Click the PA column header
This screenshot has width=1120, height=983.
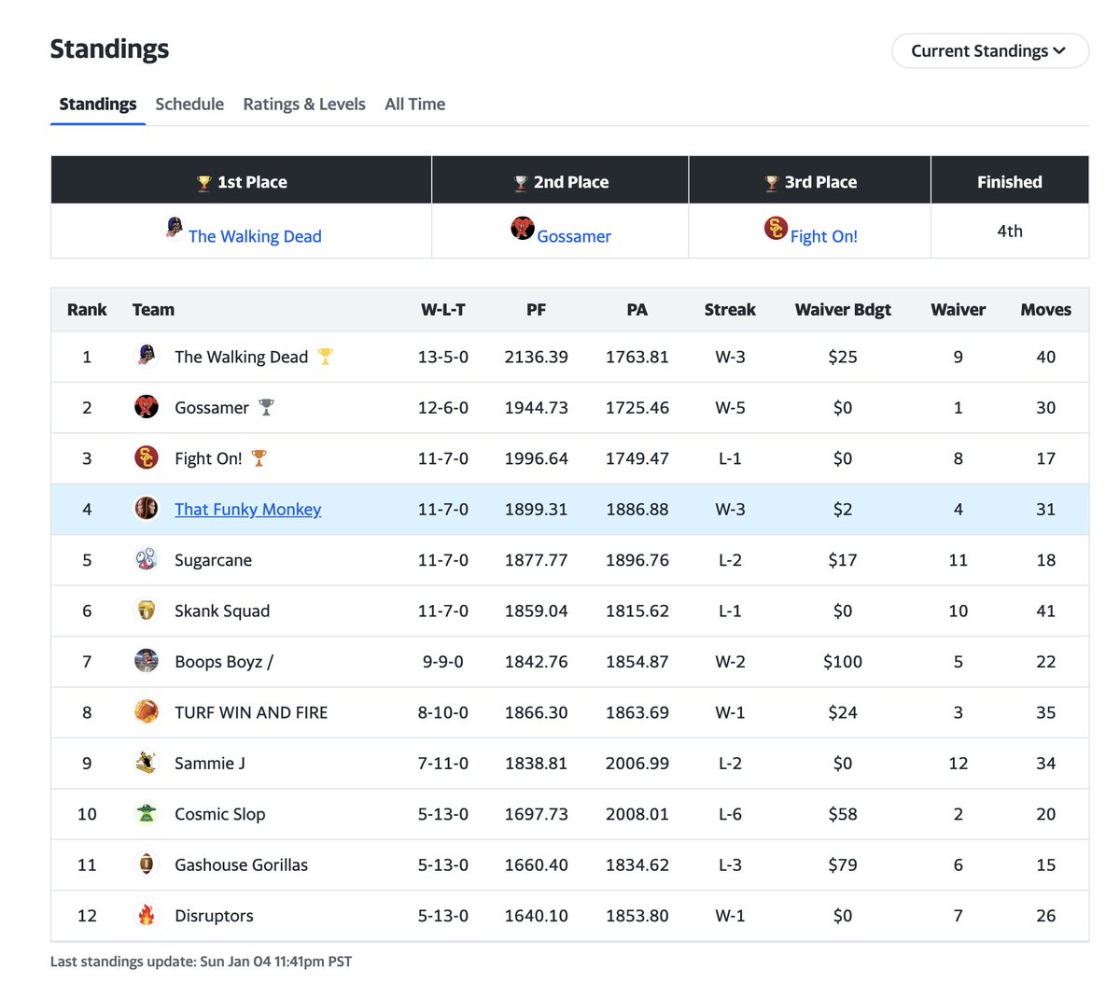click(637, 310)
